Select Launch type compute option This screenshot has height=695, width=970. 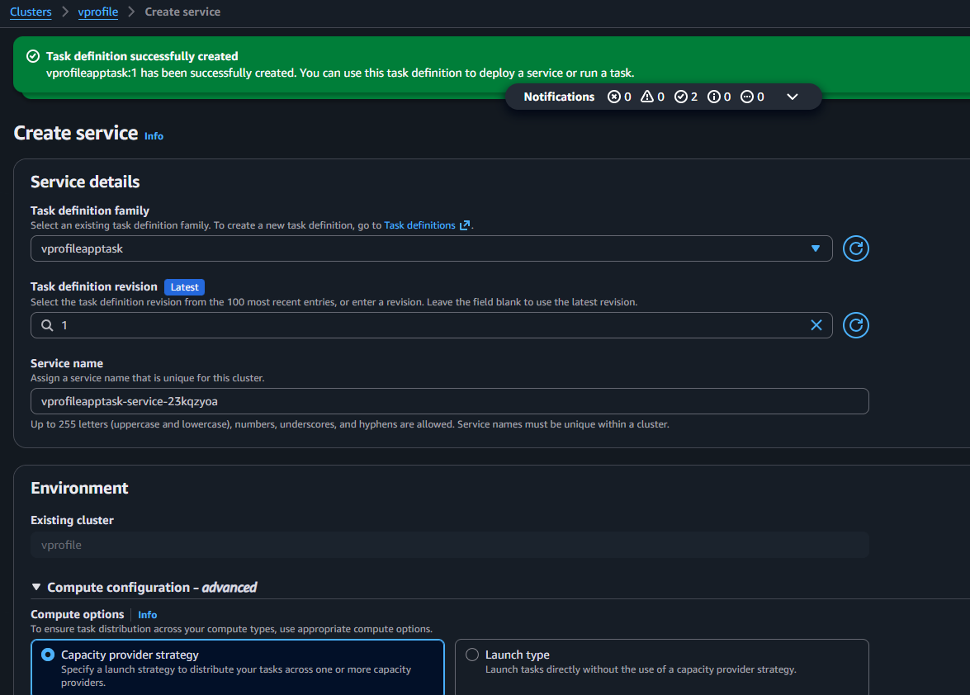pyautogui.click(x=662, y=667)
